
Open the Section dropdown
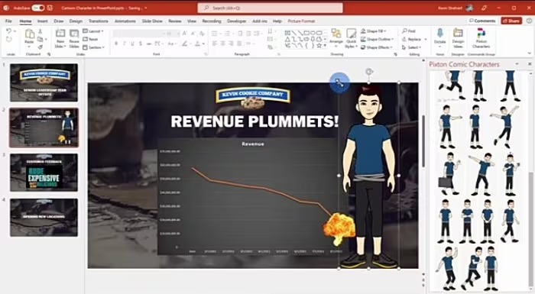[93, 47]
